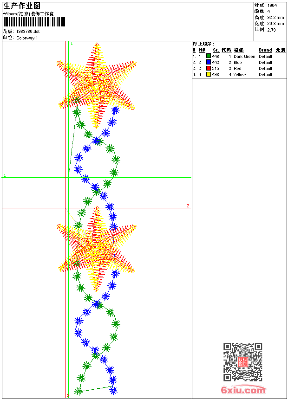
Task: Click the stitch count value 1904
Action: (272, 6)
